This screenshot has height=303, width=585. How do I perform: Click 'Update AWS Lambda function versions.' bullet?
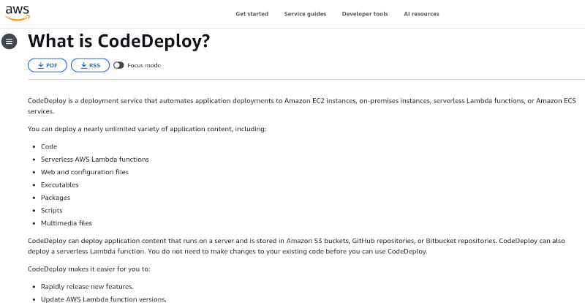pos(104,299)
